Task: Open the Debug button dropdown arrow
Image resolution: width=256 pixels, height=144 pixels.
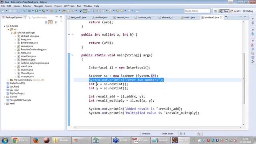Action: click(x=33, y=11)
